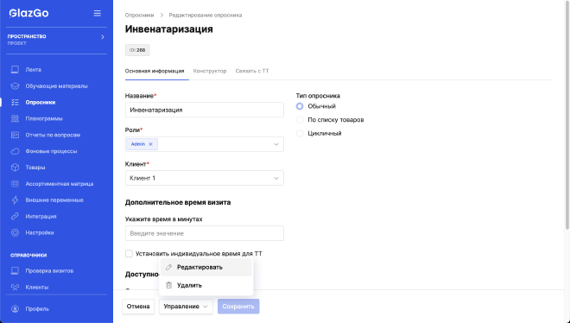Open Товары in the sidebar
Image resolution: width=570 pixels, height=323 pixels.
pyautogui.click(x=35, y=168)
